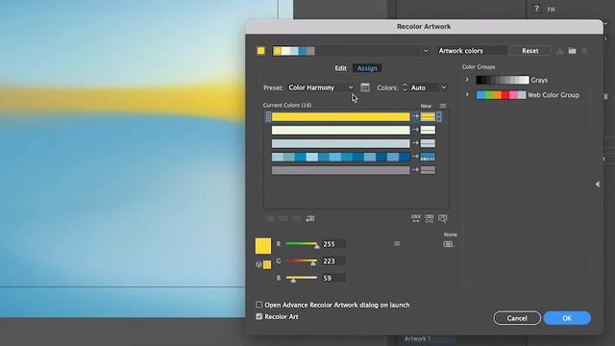Collapse the color groups panel arrow
The image size is (615, 346).
[597, 184]
